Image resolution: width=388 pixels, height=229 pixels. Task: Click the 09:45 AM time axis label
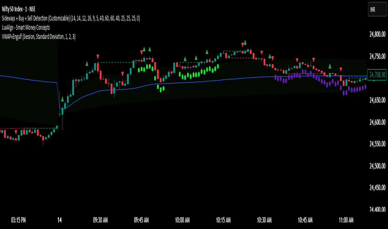[141, 220]
